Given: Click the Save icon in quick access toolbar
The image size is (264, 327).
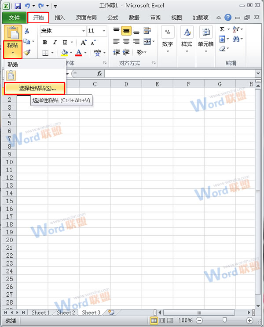Looking at the screenshot, I should point(18,6).
